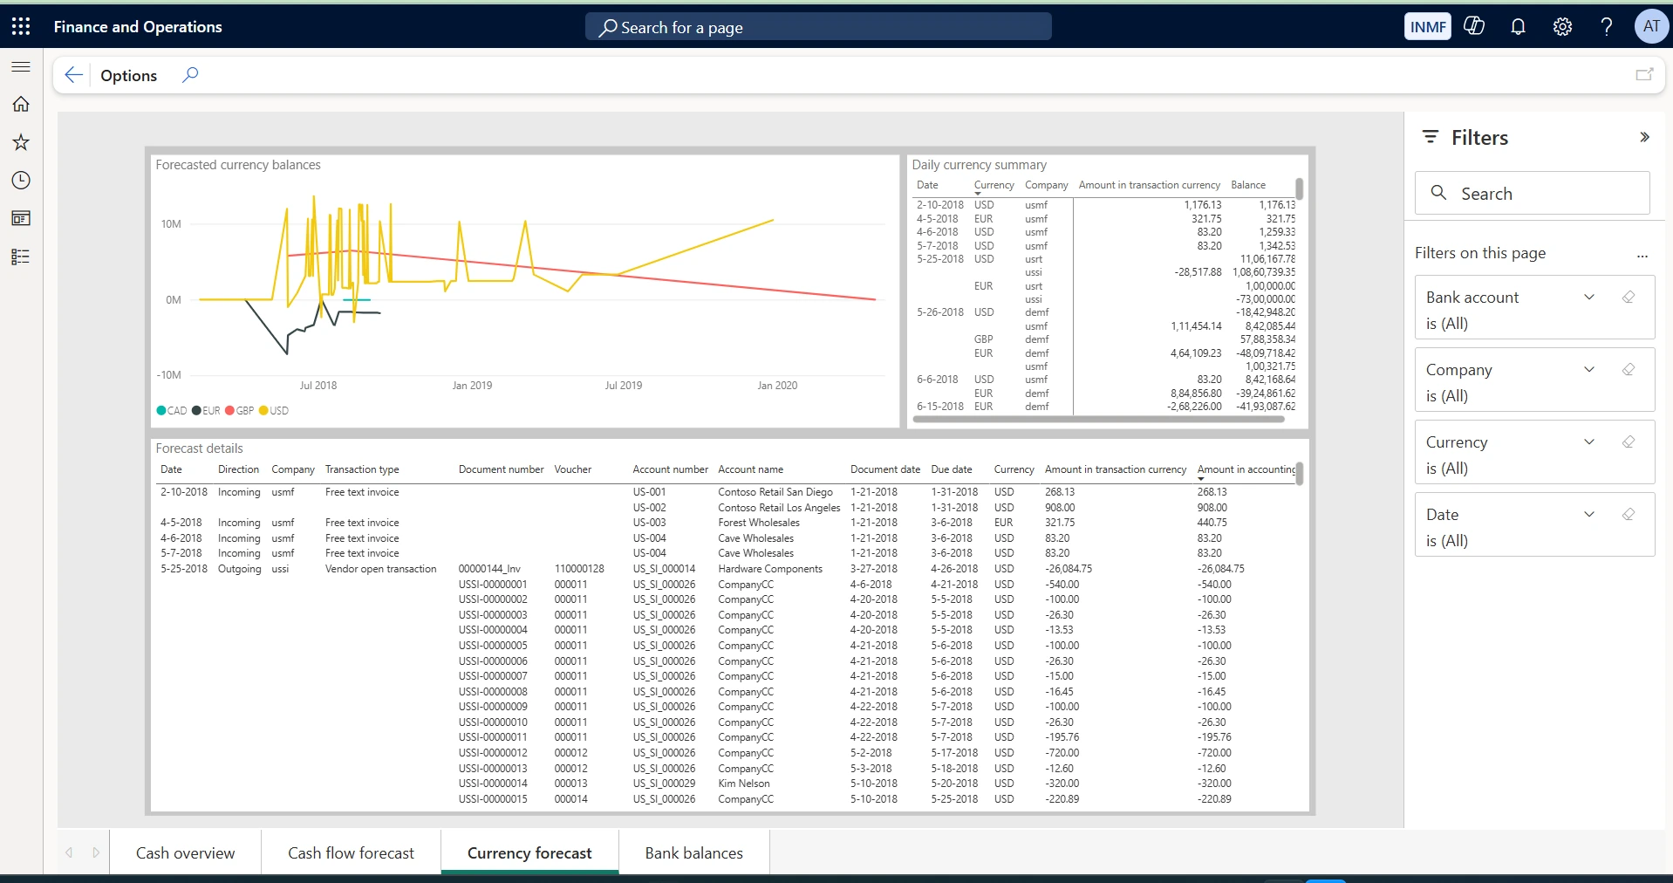The width and height of the screenshot is (1673, 883).
Task: Select the Currency forecast tab
Action: [x=529, y=852]
